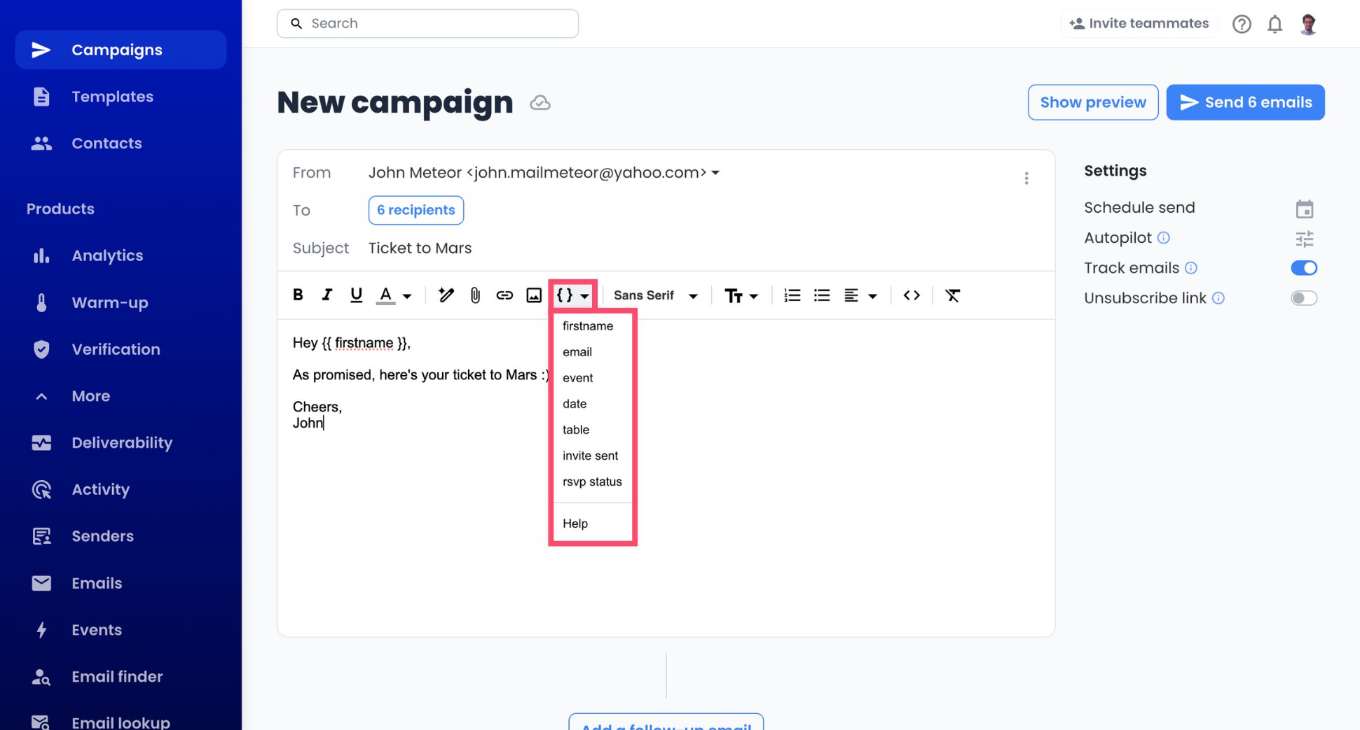Open notifications bell
The height and width of the screenshot is (730, 1360).
1275,24
